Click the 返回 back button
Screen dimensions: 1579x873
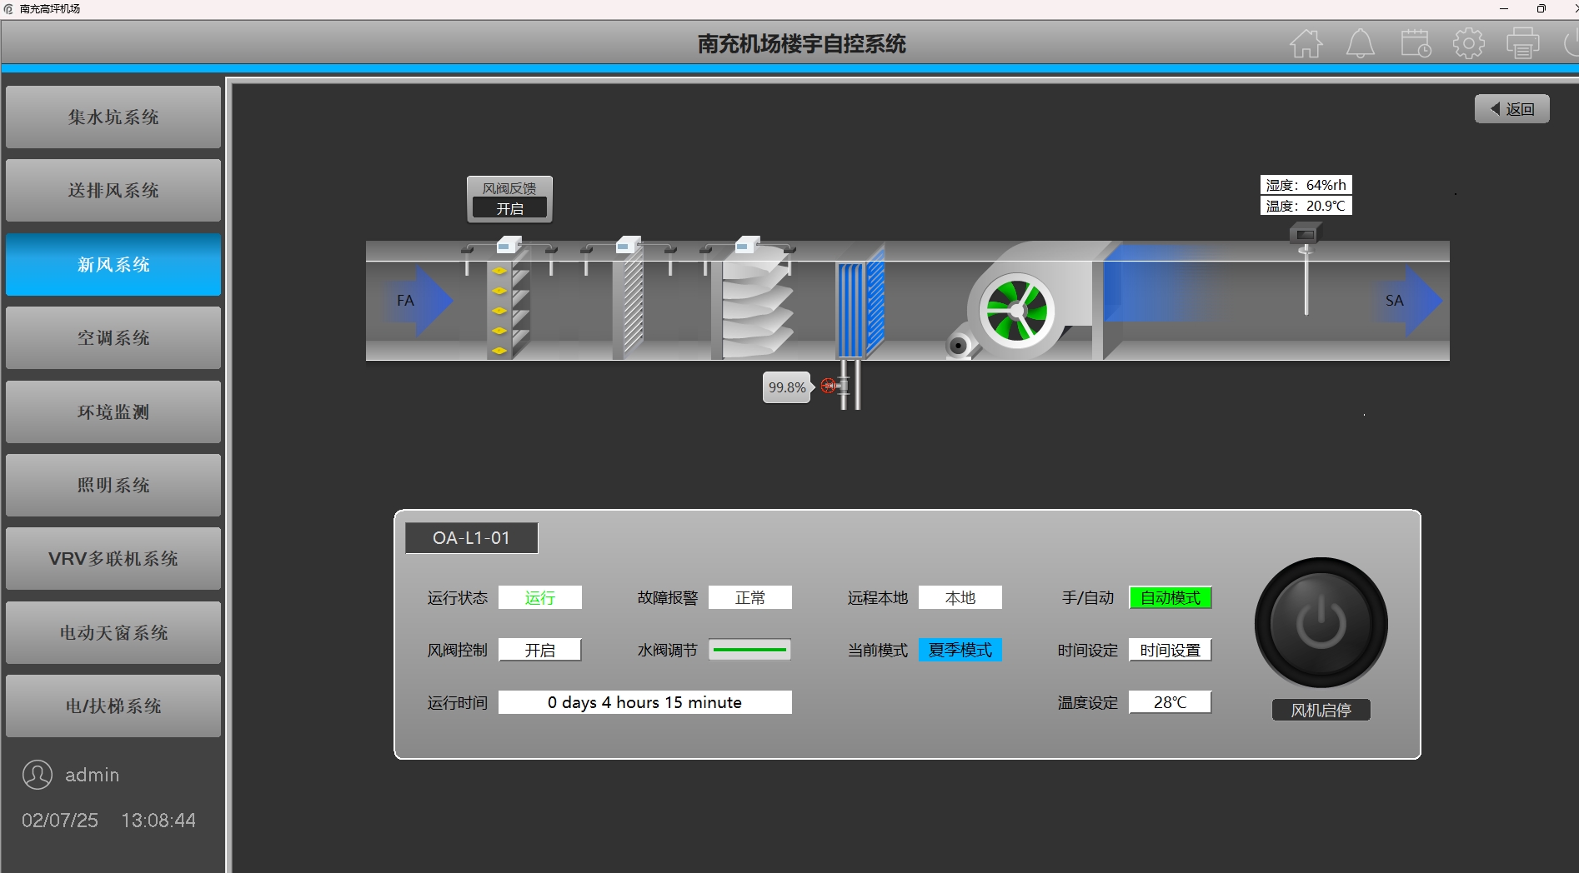tap(1511, 109)
